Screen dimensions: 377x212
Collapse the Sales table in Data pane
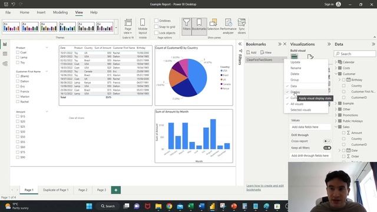click(336, 127)
